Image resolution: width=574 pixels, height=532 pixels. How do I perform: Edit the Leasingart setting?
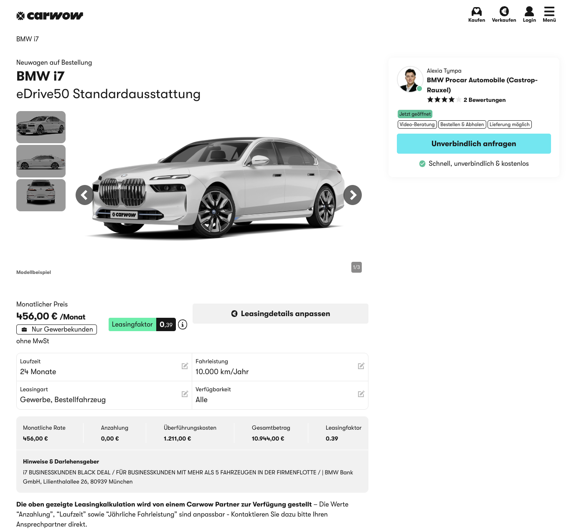pyautogui.click(x=185, y=394)
